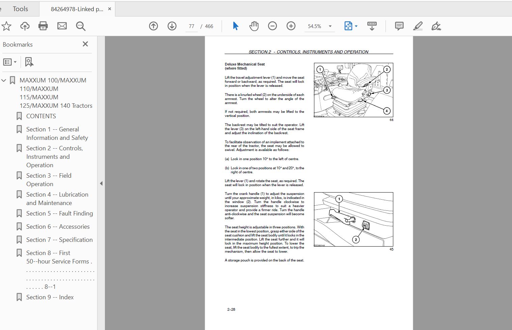
Task: Go to the next page with the down arrow
Action: [x=172, y=26]
